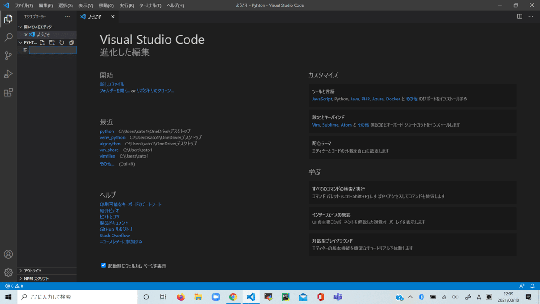Close the ようこそ tab with its X
Viewport: 540px width, 304px height.
(113, 17)
